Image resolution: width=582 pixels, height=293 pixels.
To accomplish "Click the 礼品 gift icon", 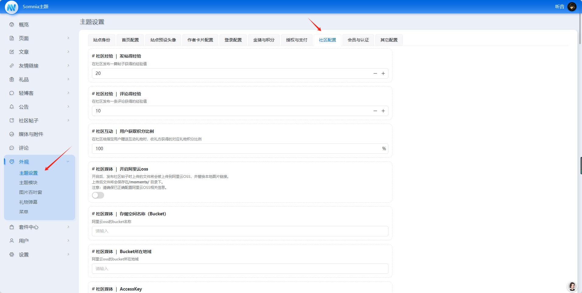I will pos(12,79).
